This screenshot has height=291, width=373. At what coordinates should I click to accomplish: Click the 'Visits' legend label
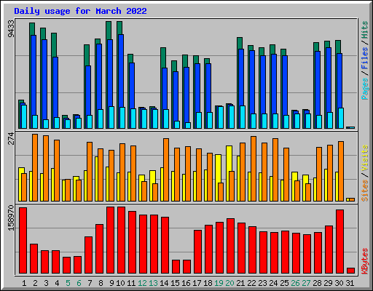[x=364, y=158]
